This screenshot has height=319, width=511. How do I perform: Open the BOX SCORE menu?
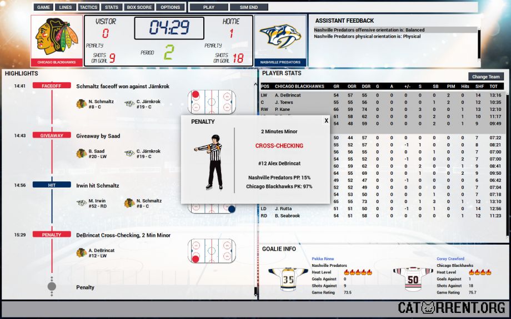(139, 7)
